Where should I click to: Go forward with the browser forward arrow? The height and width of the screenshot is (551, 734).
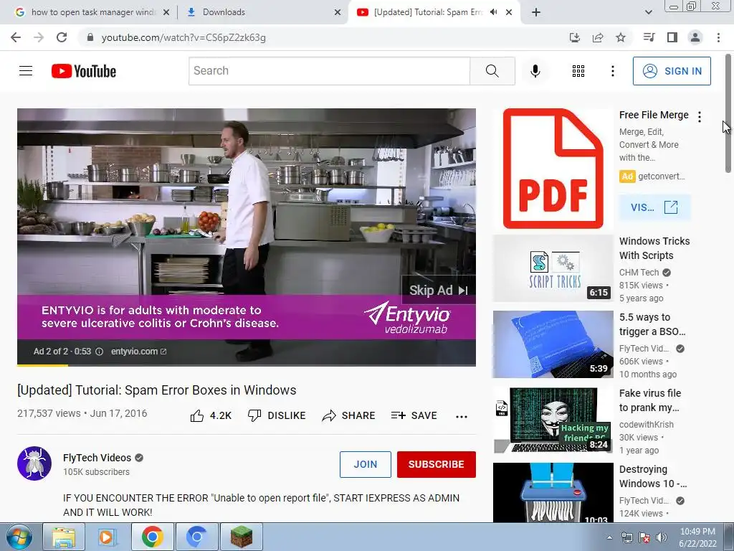[39, 37]
